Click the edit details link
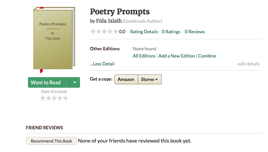The image size is (268, 152). coord(249,64)
